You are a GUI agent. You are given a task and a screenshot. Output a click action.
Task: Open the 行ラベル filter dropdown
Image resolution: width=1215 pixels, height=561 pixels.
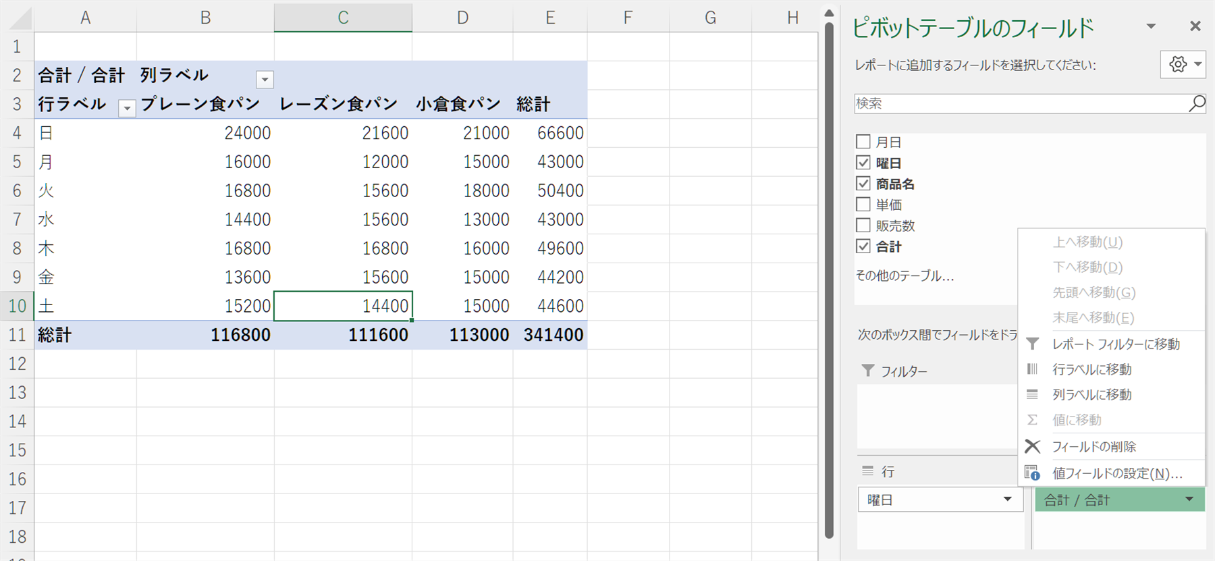[127, 108]
